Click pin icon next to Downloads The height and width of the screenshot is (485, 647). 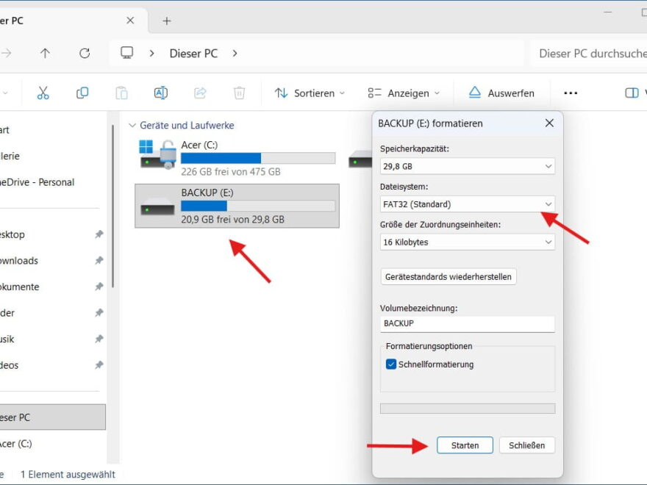[x=99, y=260]
